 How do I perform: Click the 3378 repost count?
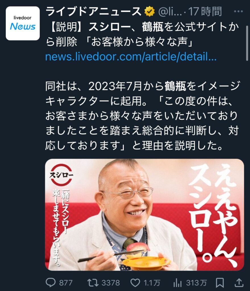pyautogui.click(x=111, y=283)
